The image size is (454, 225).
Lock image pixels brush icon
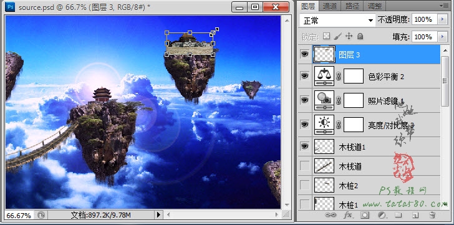[x=337, y=36]
